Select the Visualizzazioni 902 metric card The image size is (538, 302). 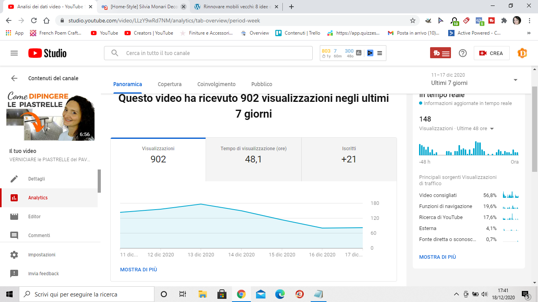tap(158, 160)
